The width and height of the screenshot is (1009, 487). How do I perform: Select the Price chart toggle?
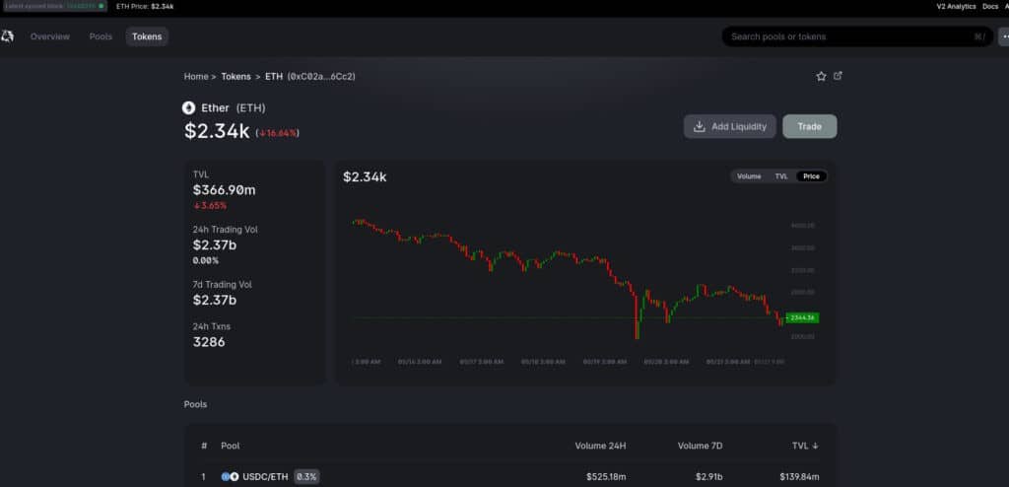click(x=811, y=176)
